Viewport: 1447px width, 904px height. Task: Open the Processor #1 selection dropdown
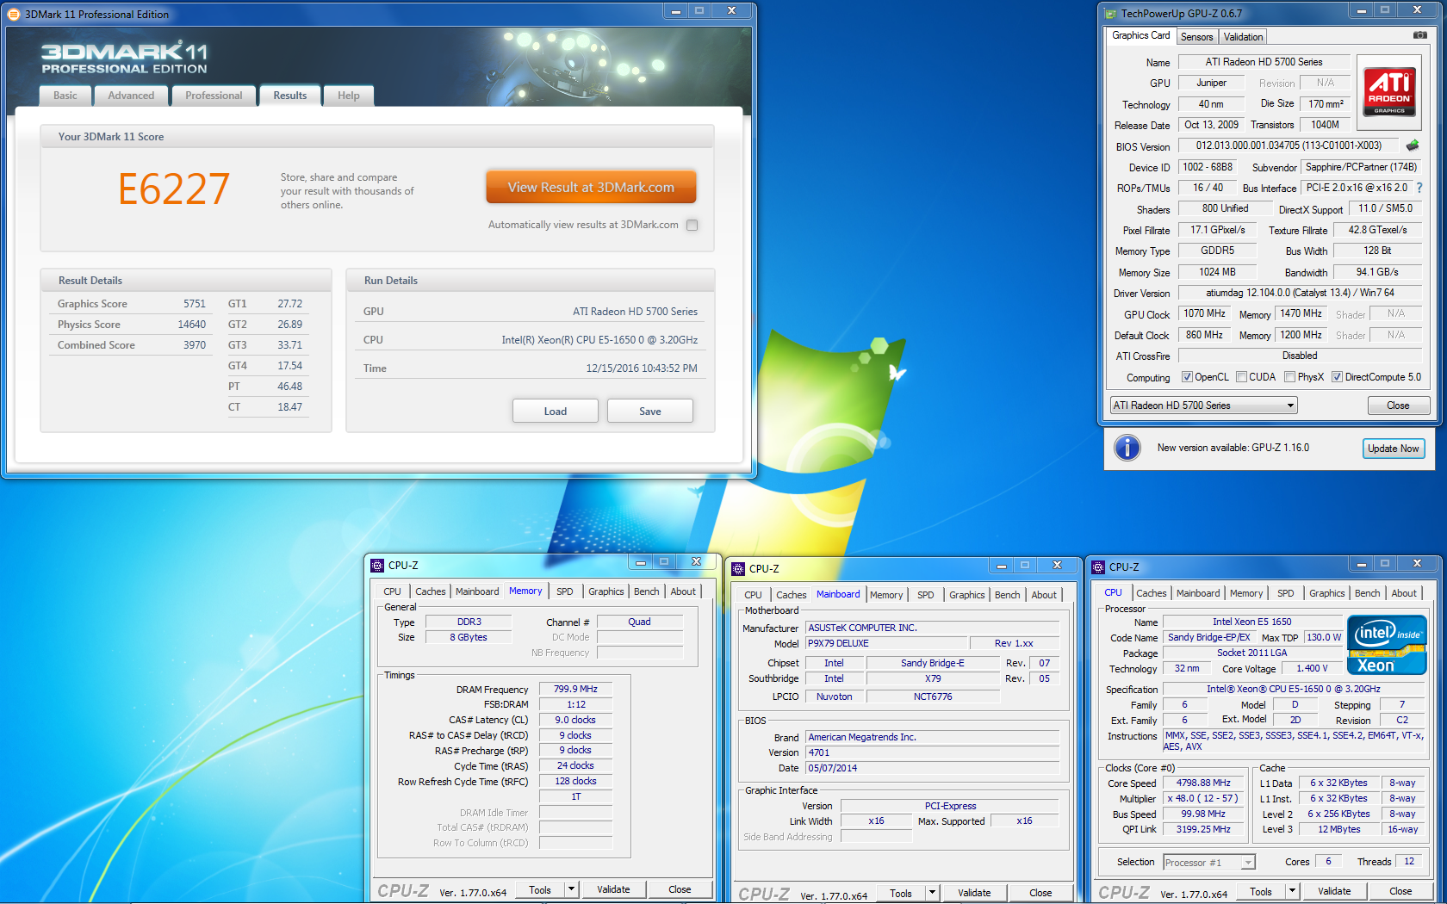pos(1209,862)
